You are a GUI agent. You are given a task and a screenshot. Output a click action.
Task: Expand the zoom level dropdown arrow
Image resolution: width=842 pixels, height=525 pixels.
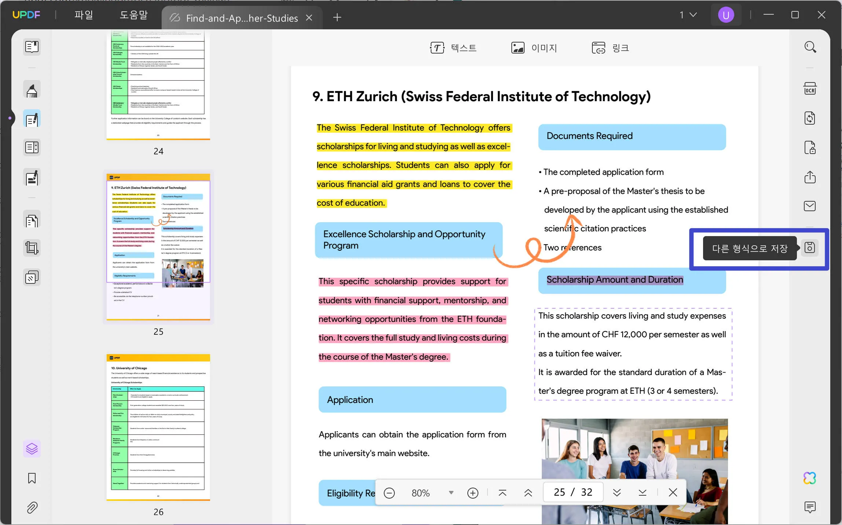(x=451, y=493)
